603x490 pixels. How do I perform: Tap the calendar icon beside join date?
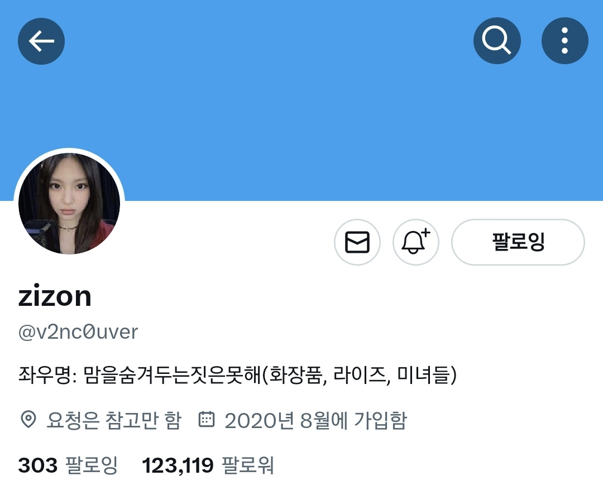(x=207, y=419)
